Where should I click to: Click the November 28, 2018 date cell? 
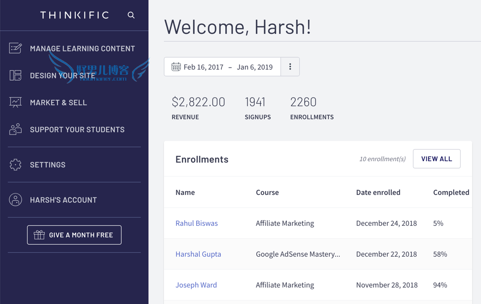click(x=387, y=285)
